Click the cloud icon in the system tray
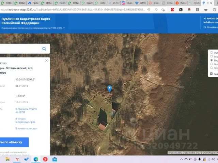This screenshot has width=218, height=163. tap(186, 159)
